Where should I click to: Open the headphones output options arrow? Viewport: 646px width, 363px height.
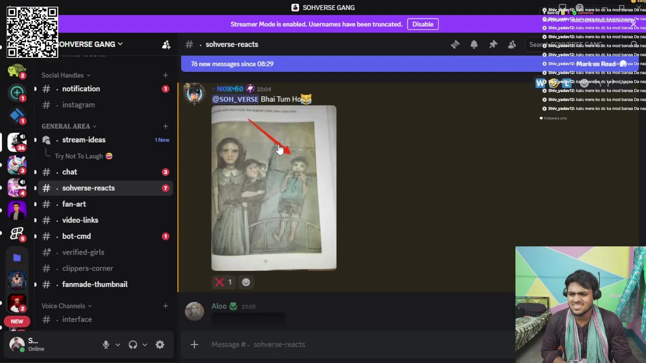(144, 345)
